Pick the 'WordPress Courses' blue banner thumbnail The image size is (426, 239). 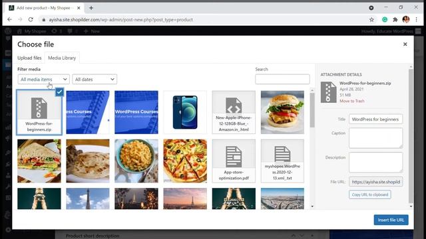coord(136,112)
